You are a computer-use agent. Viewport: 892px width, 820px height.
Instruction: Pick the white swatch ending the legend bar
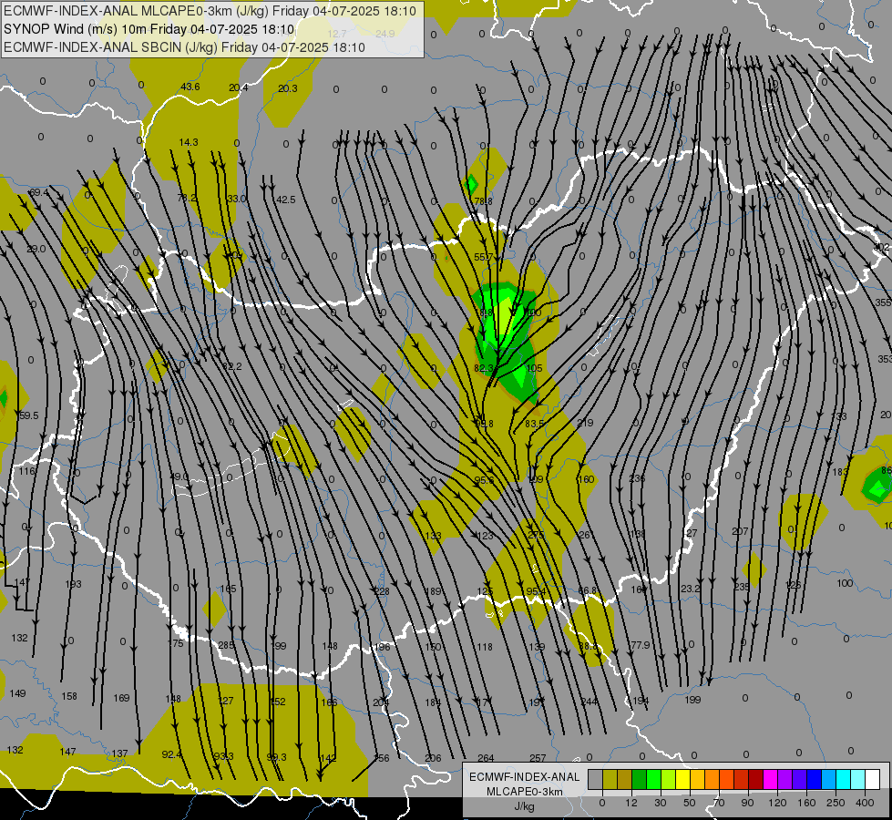point(872,779)
